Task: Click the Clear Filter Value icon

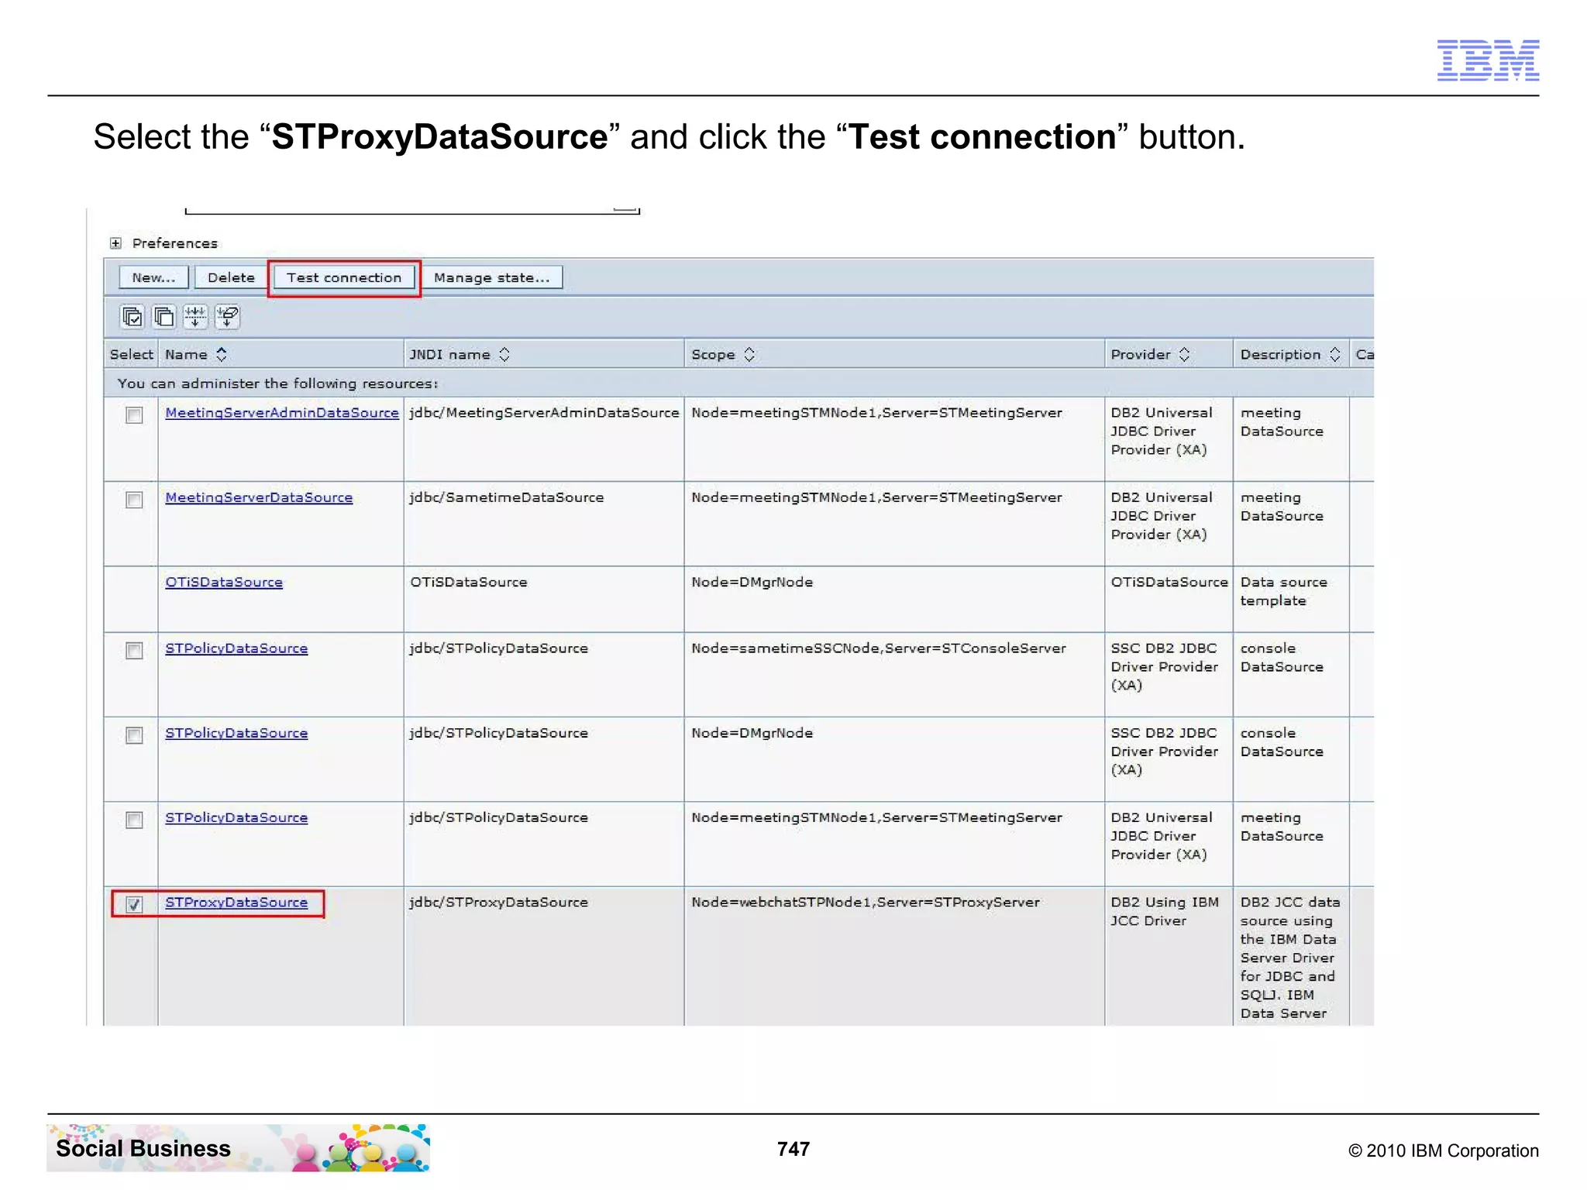Action: [x=227, y=316]
